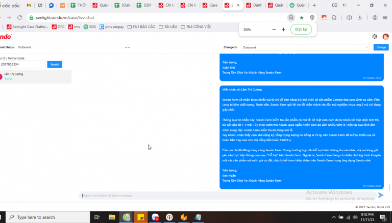Decrease zoom with the minus button
This screenshot has height=223, width=392.
click(274, 30)
